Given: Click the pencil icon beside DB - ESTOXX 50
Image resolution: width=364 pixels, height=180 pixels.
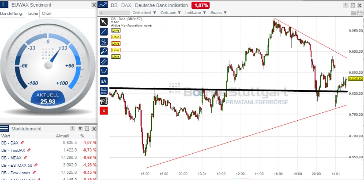Looking at the screenshot, I should point(36,165).
